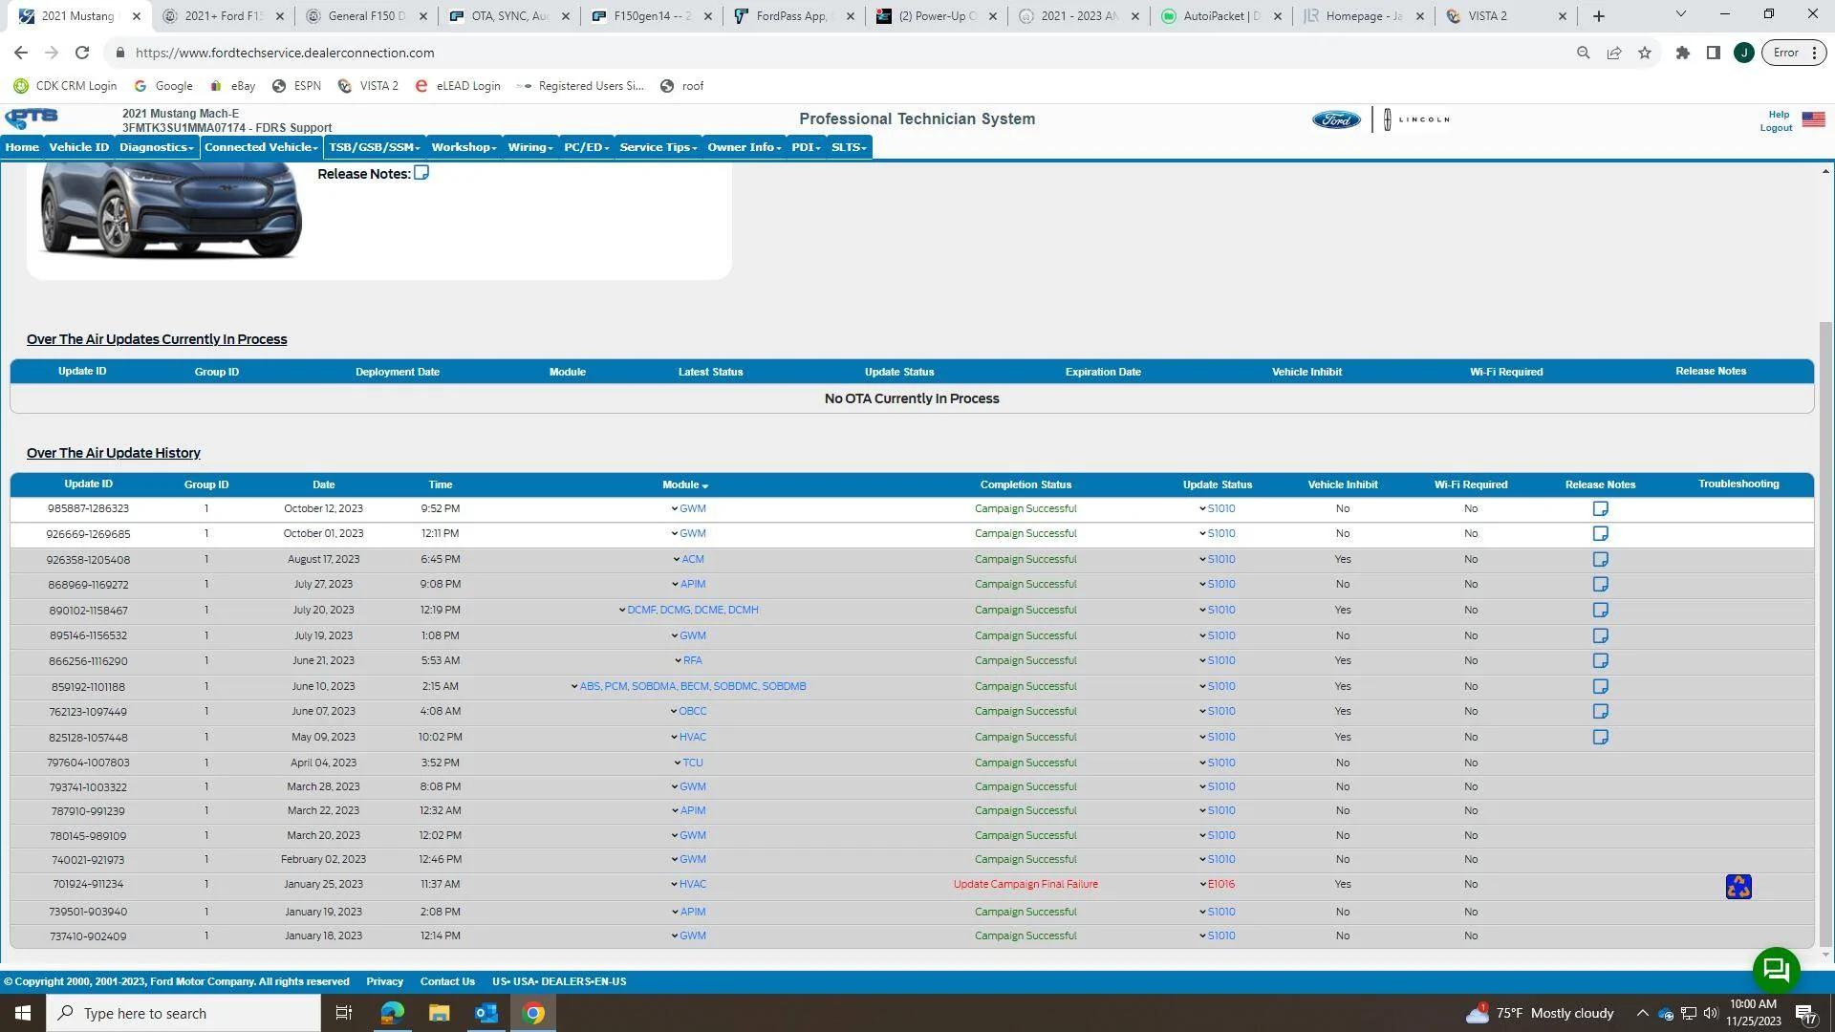Open release notes for update 868969-1169272

(x=1600, y=584)
